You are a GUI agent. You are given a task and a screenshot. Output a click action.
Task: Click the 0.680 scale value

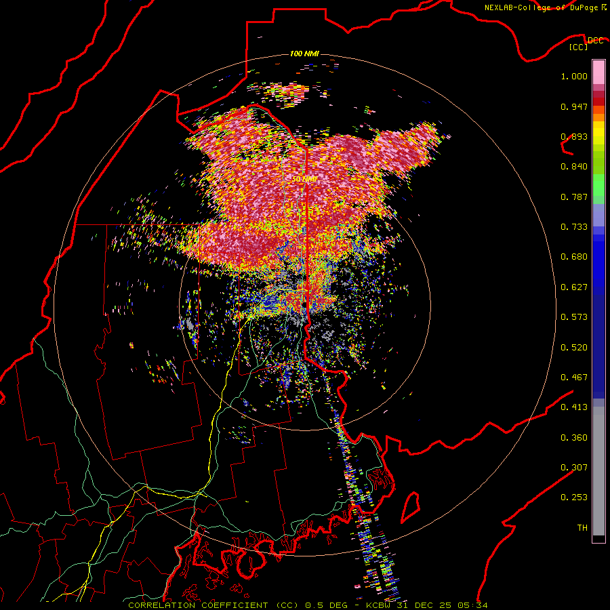(574, 257)
